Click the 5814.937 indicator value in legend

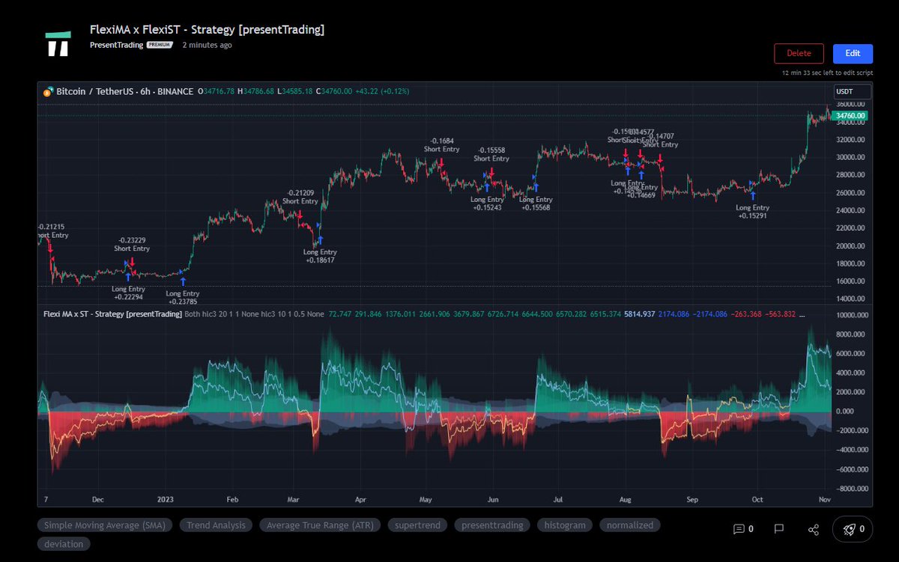640,314
